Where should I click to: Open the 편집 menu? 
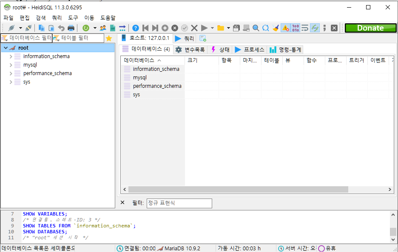[x=25, y=18]
